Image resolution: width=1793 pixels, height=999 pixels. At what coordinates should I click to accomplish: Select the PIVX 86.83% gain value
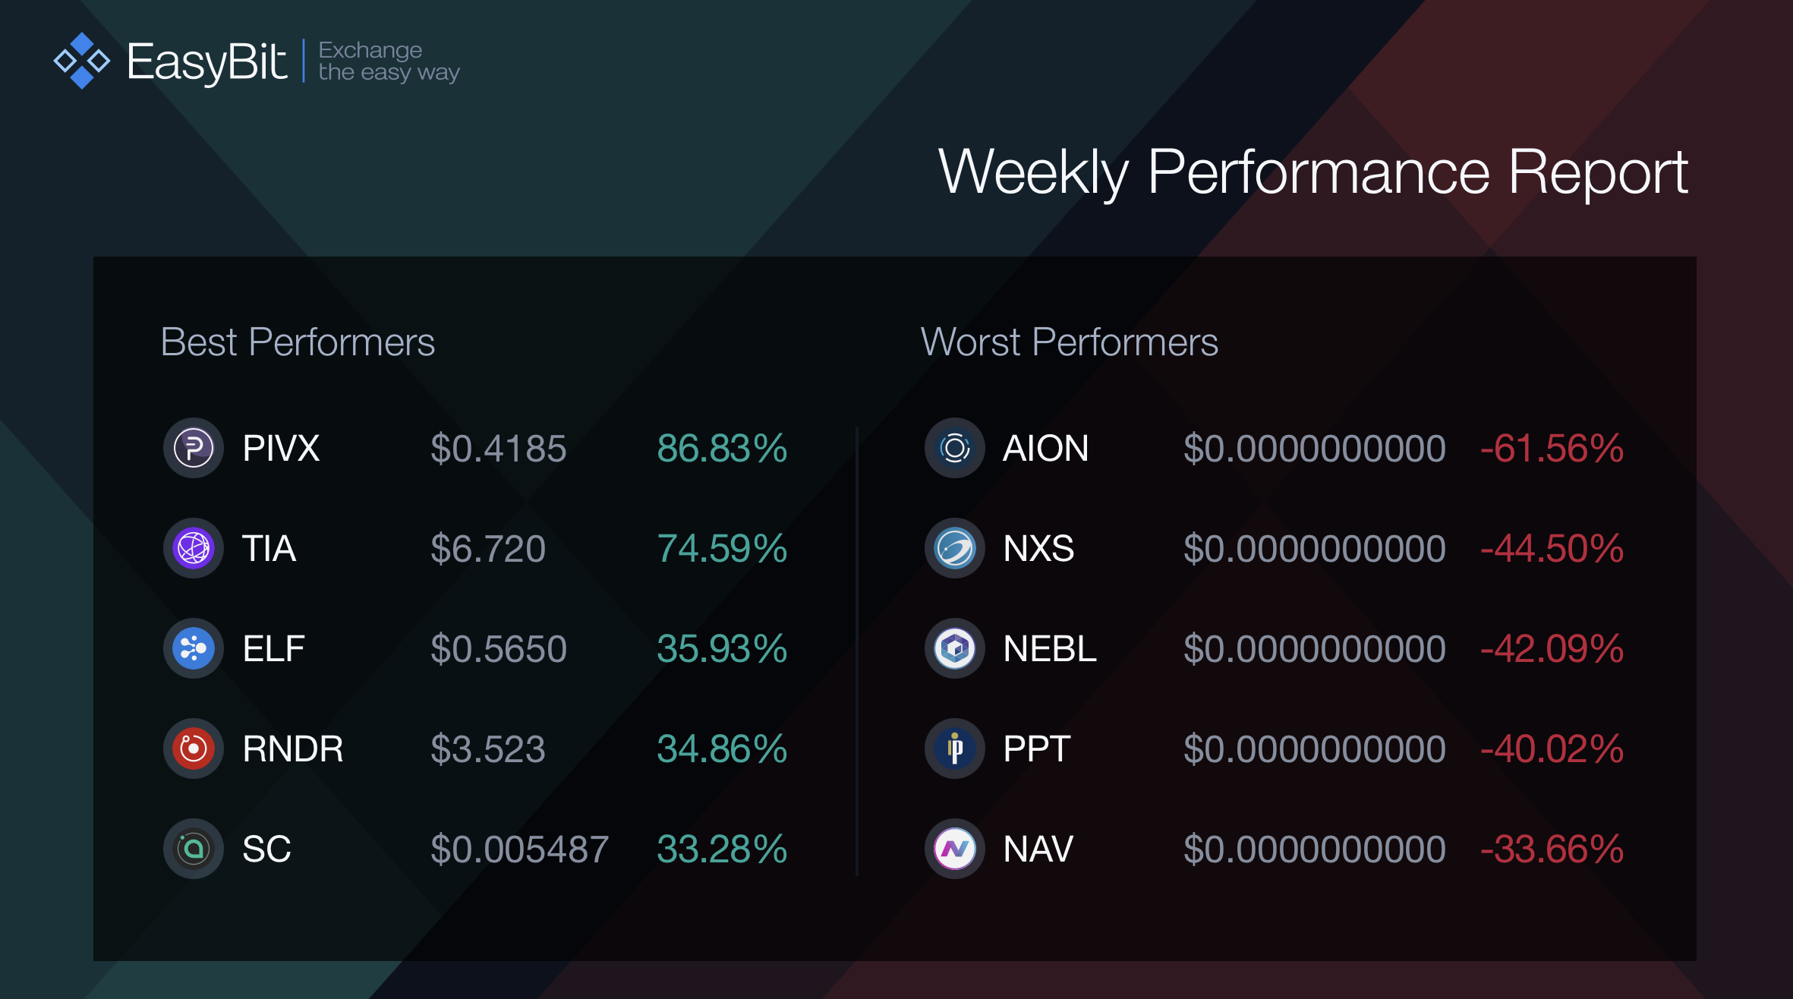click(722, 448)
